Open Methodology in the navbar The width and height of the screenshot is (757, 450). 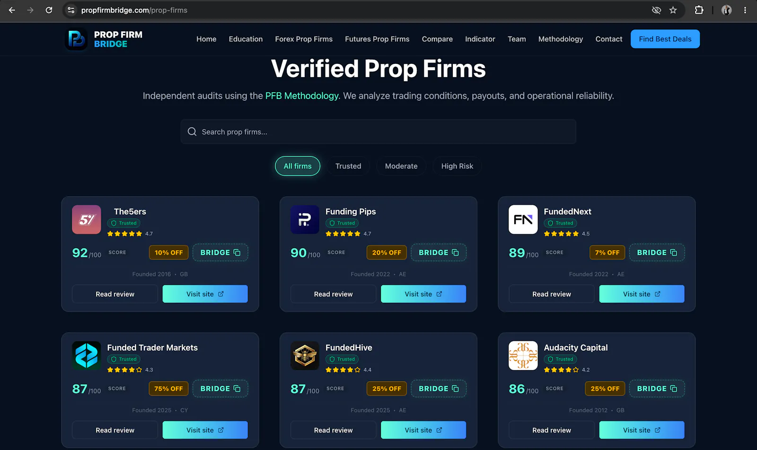(561, 39)
